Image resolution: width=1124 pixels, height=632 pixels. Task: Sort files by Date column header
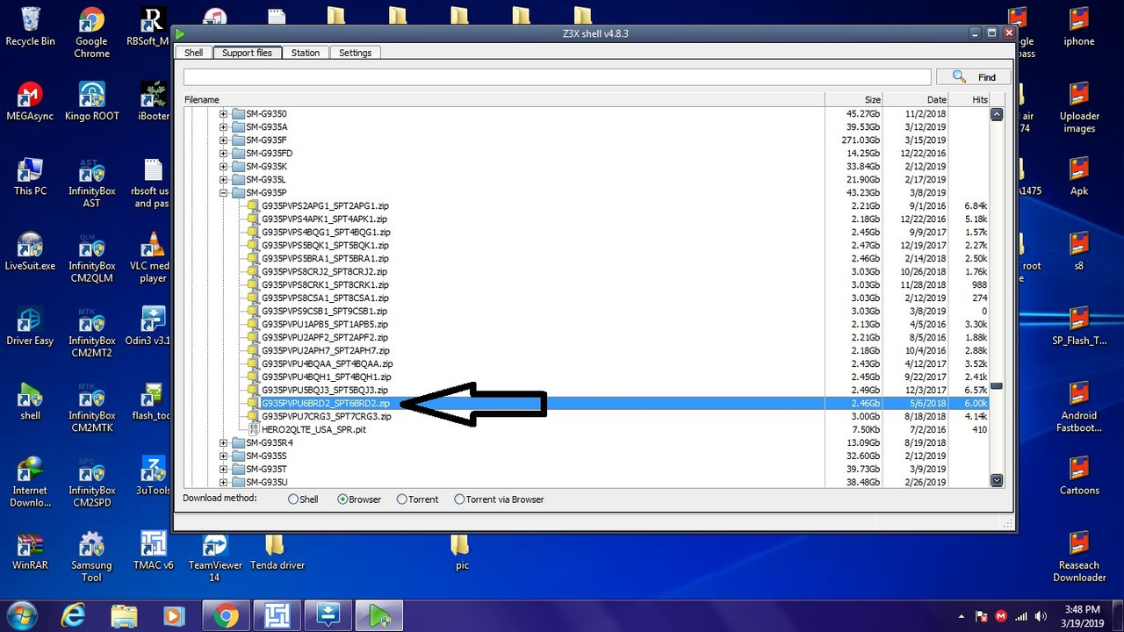(916, 100)
